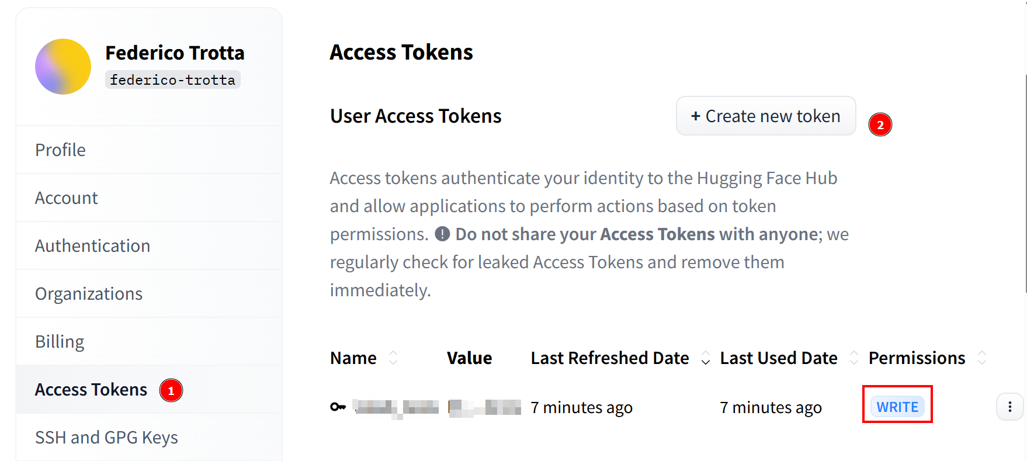The height and width of the screenshot is (461, 1027).
Task: Click the blurred token value thumbnail
Action: click(x=484, y=407)
